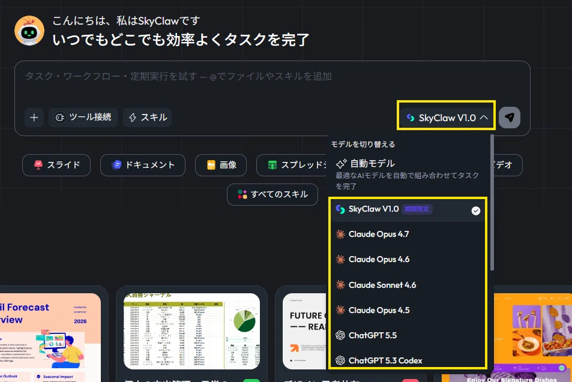This screenshot has width=572, height=382.
Task: Toggle the SkyClaw V1.0 selected checkmark
Action: click(476, 210)
